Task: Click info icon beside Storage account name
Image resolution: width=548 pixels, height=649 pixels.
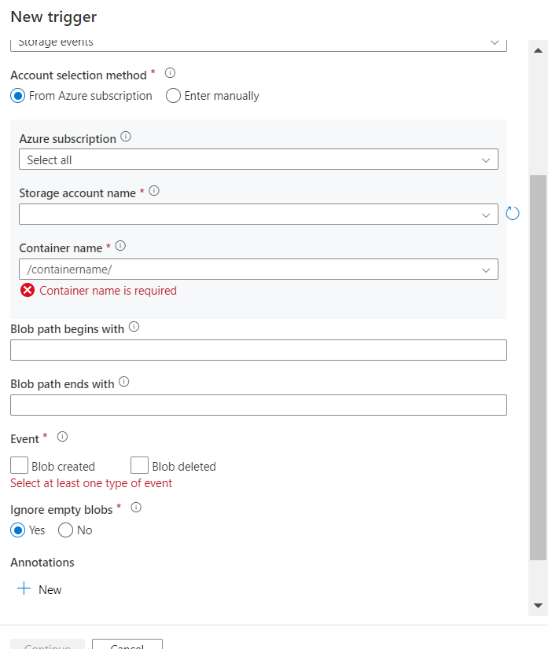Action: tap(154, 191)
